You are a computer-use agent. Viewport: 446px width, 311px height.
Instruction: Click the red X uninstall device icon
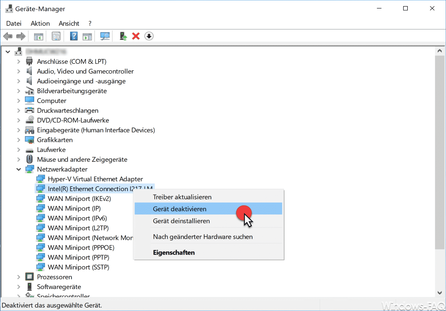click(x=136, y=36)
